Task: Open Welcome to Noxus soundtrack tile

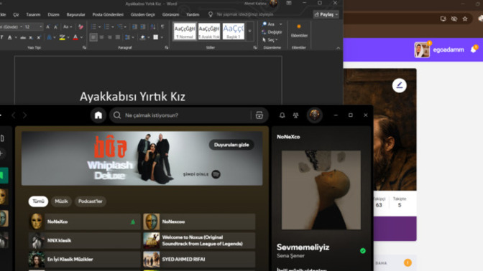Action: point(199,240)
